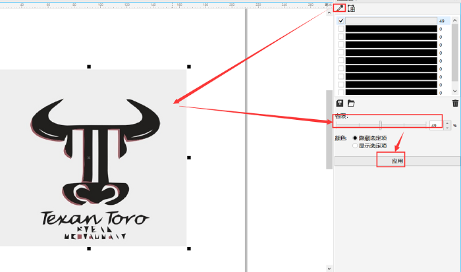
Task: Select the color eyedropper tool
Action: tap(340, 8)
